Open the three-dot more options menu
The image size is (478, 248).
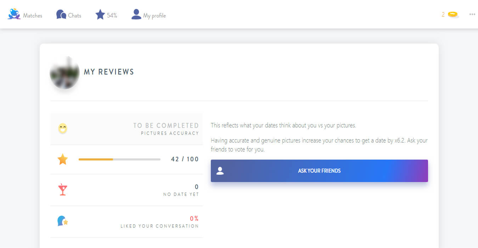(x=472, y=15)
